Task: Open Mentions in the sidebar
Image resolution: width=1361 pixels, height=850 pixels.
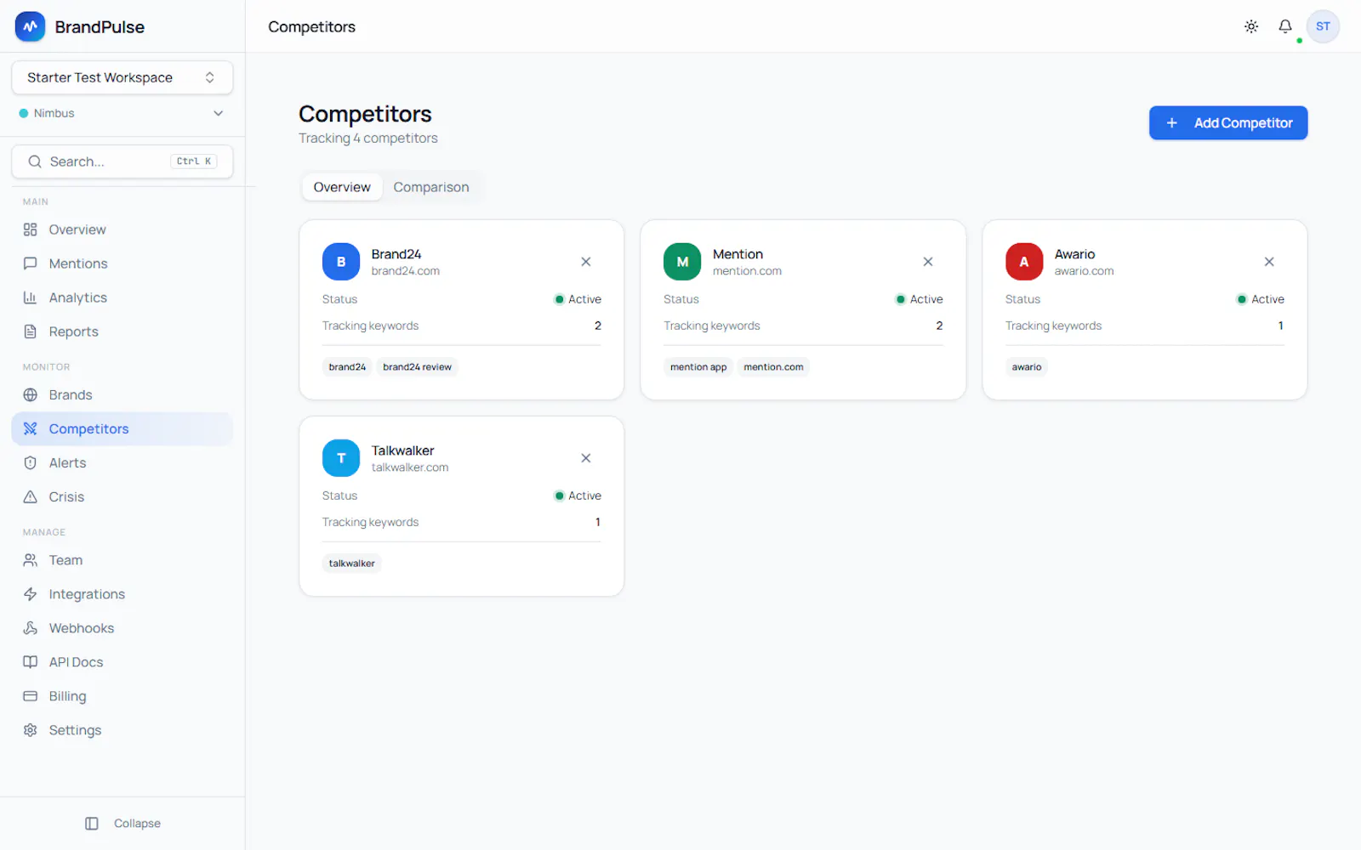Action: pos(122,263)
